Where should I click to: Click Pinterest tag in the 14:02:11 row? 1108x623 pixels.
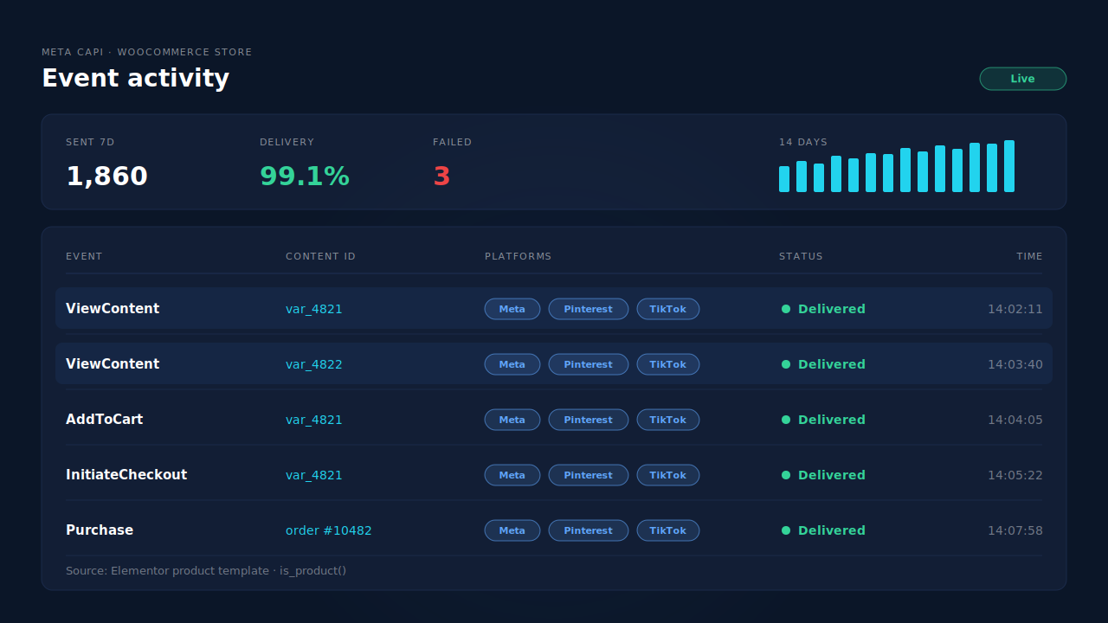pyautogui.click(x=589, y=309)
